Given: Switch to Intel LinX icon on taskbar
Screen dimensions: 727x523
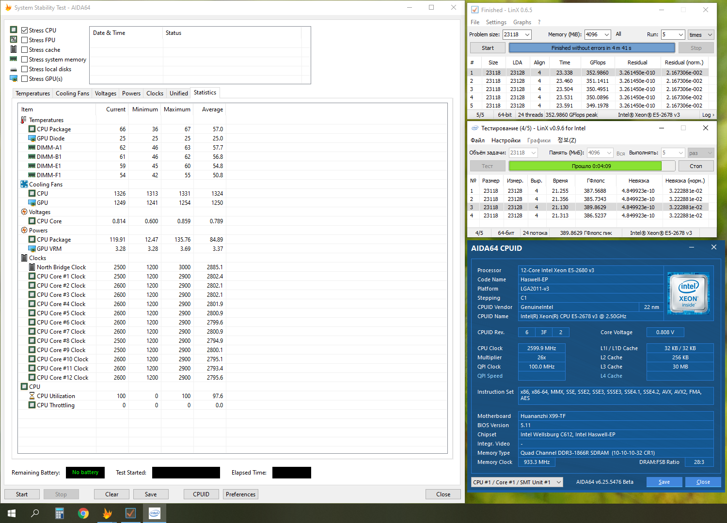Looking at the screenshot, I should [x=155, y=513].
